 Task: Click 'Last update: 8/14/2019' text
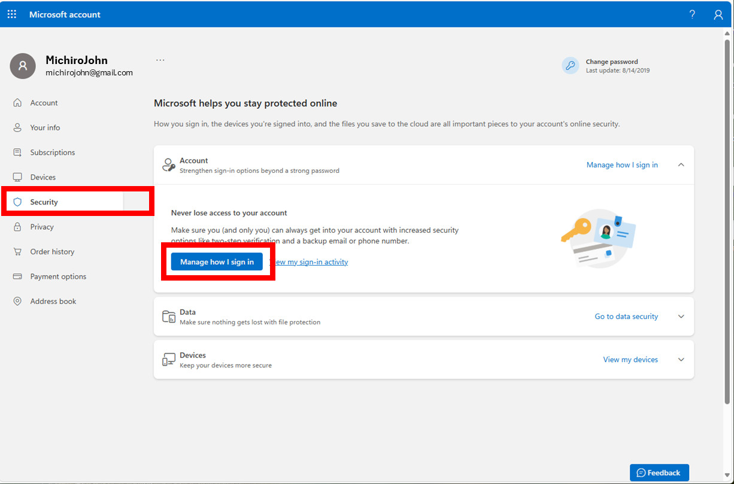coord(618,71)
